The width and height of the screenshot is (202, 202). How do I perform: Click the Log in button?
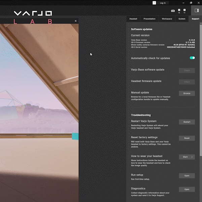(163, 3)
